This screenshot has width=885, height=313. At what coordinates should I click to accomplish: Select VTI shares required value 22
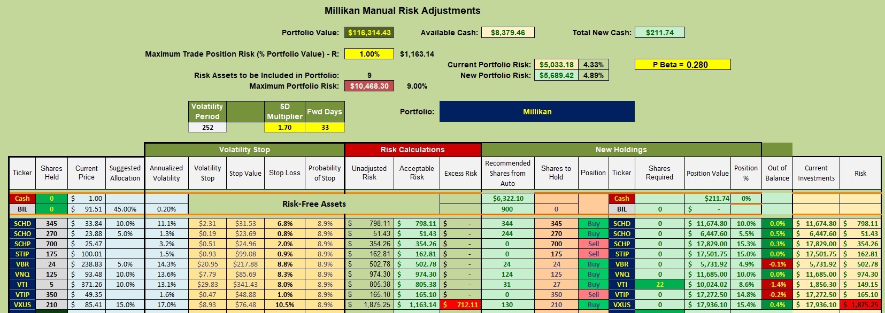click(660, 285)
